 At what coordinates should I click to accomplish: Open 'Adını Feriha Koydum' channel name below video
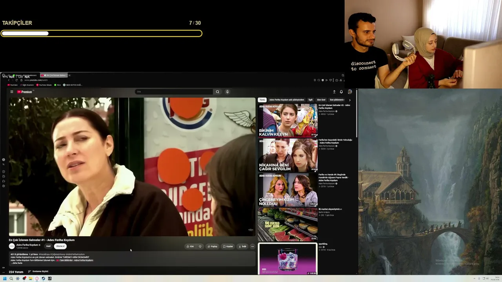(x=27, y=245)
